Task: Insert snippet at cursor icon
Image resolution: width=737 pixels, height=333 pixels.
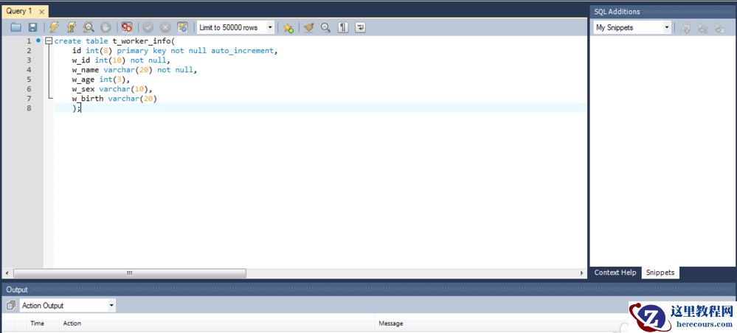Action: pos(702,28)
